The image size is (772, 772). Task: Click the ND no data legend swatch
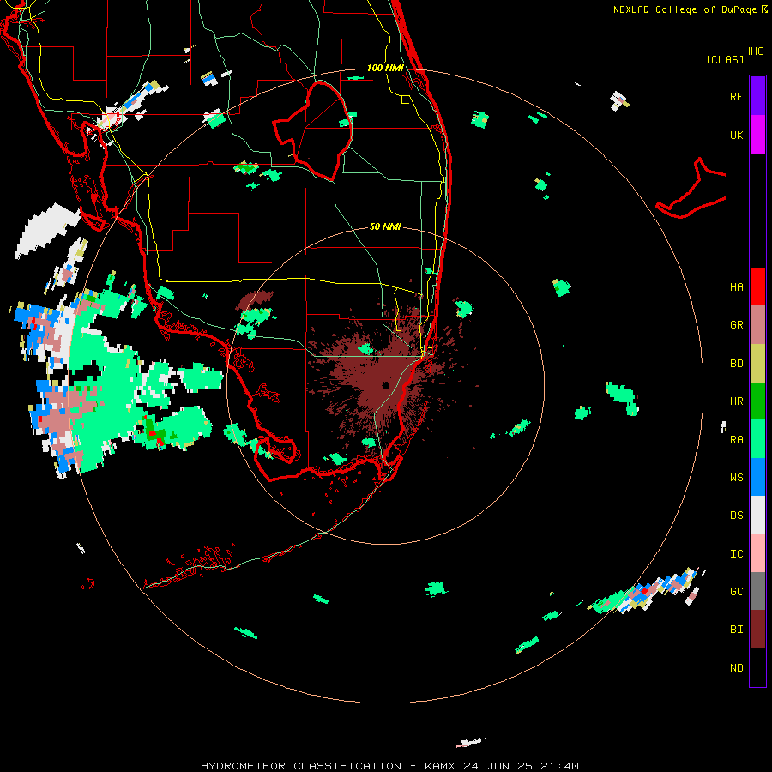click(757, 667)
